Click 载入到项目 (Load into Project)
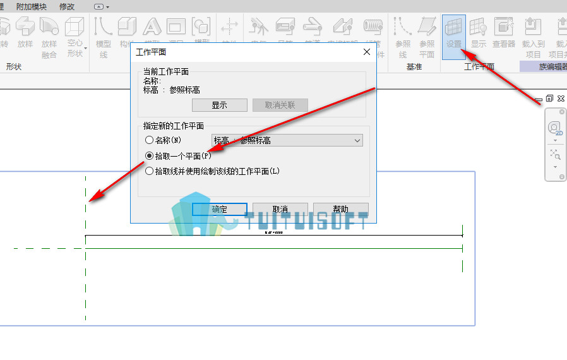567x360 pixels. [x=533, y=37]
